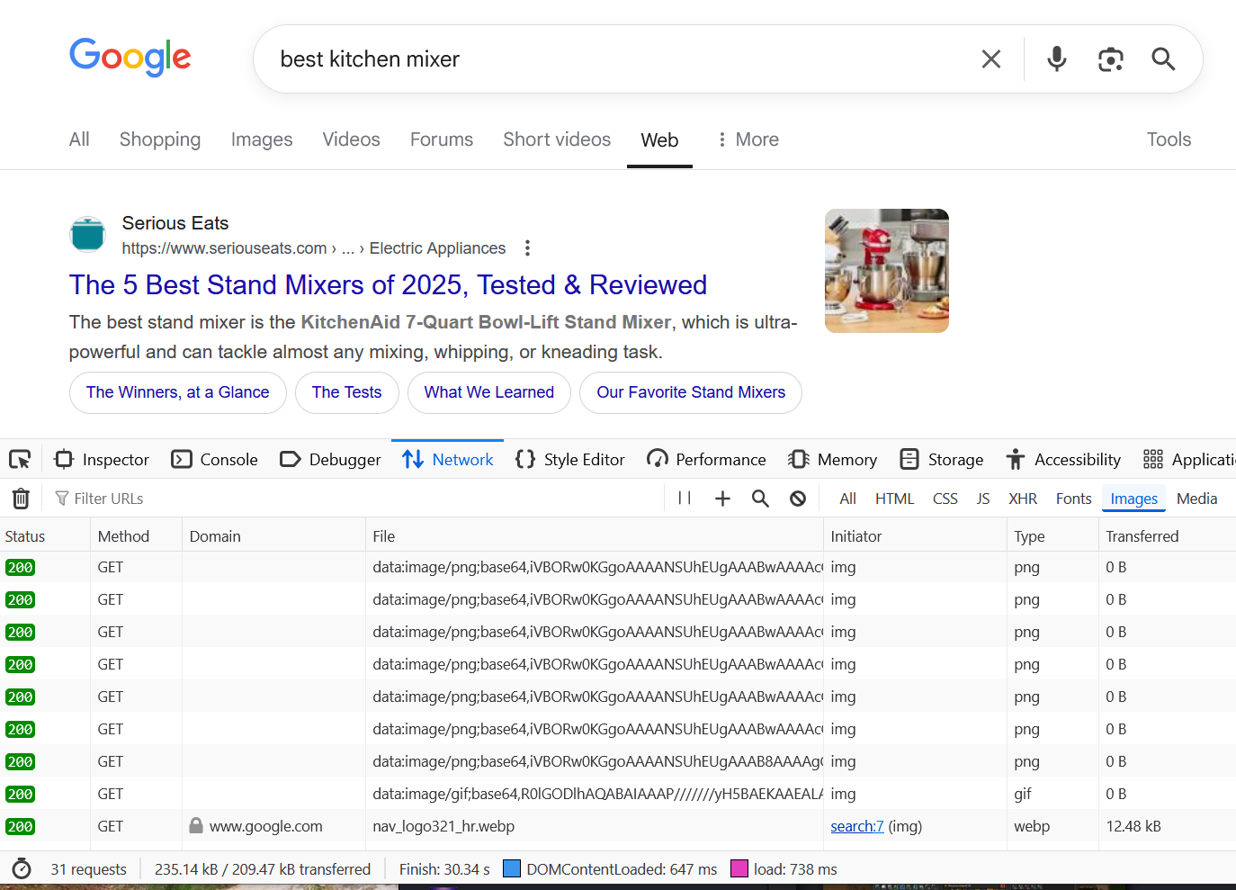The image size is (1236, 890).
Task: Sort requests by the Transferred column
Action: [x=1167, y=536]
